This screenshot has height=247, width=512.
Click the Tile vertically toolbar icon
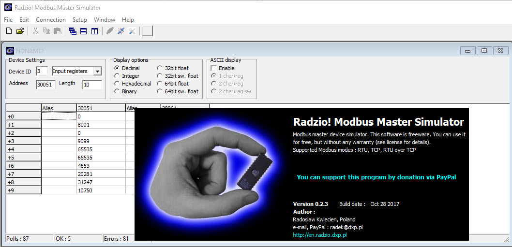point(94,31)
